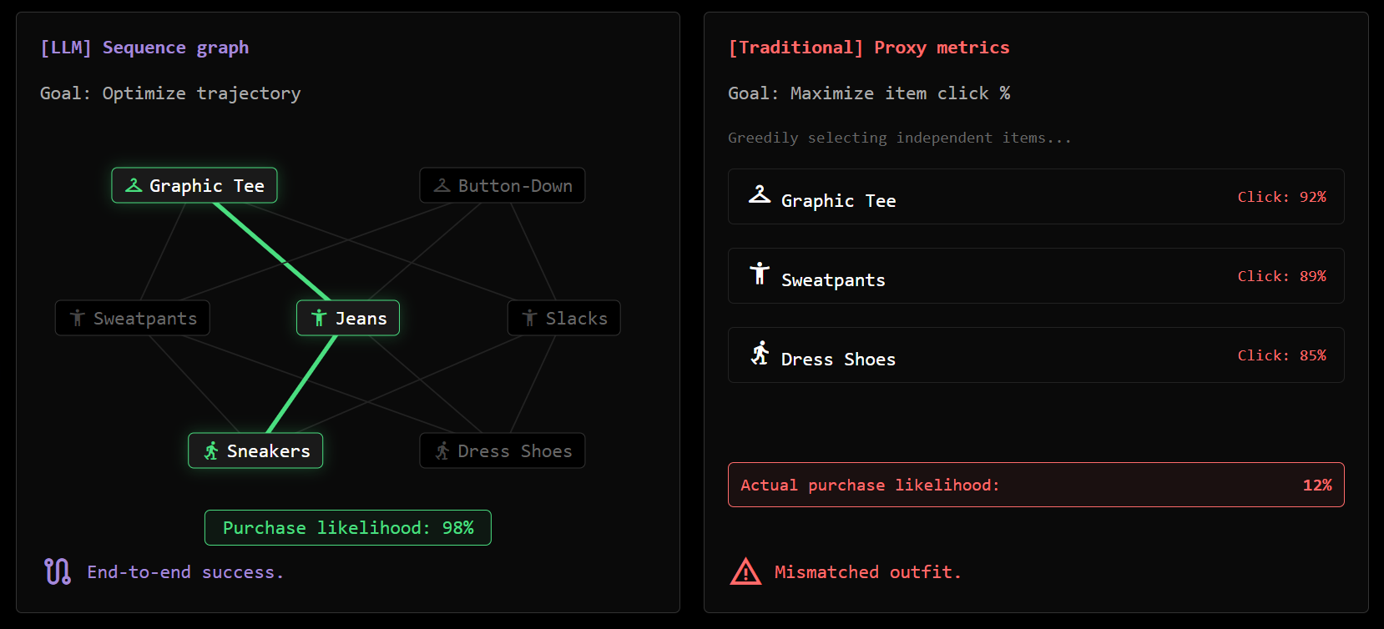
Task: Click the runner icon in Dress Shoes list row
Action: pyautogui.click(x=760, y=353)
